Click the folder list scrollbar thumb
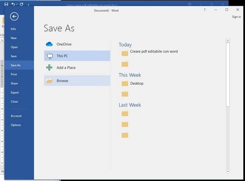The height and width of the screenshot is (181, 245). click(x=228, y=75)
